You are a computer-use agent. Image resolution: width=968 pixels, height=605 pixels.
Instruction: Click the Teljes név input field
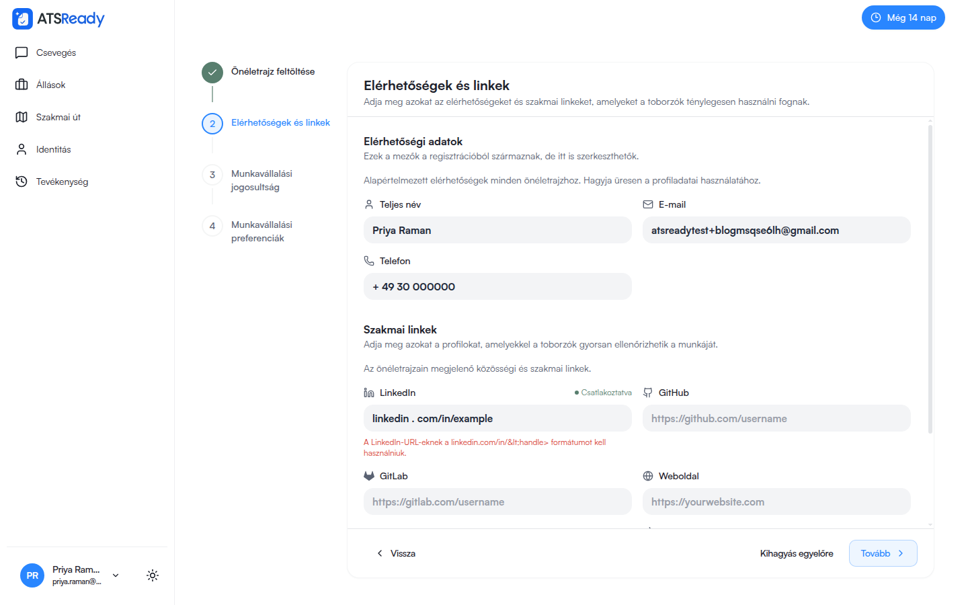497,230
